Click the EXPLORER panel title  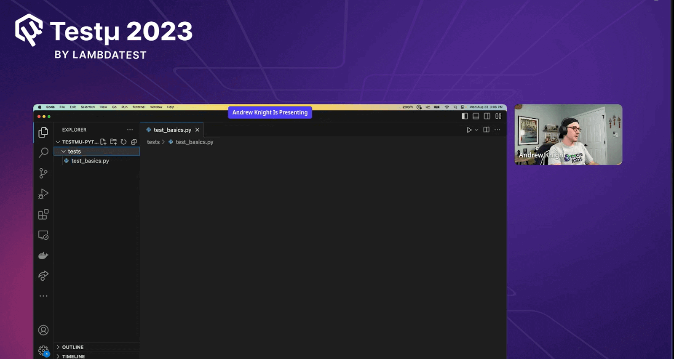(74, 130)
